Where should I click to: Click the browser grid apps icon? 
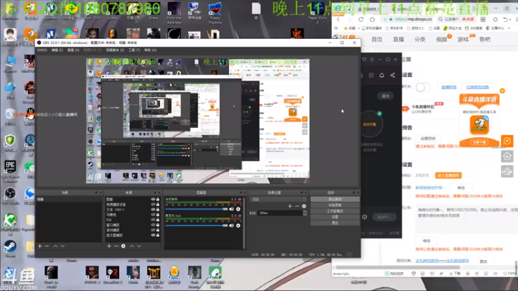(483, 19)
